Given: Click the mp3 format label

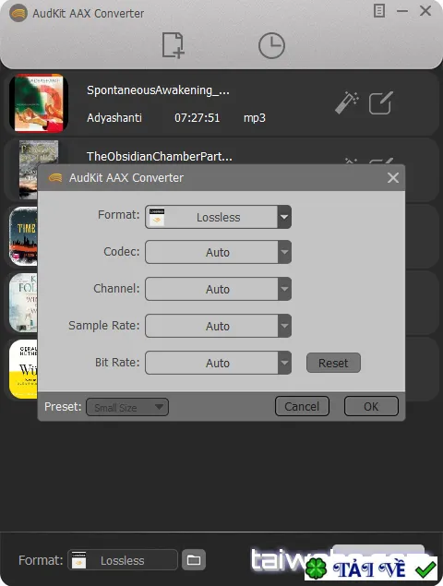Looking at the screenshot, I should [x=255, y=118].
